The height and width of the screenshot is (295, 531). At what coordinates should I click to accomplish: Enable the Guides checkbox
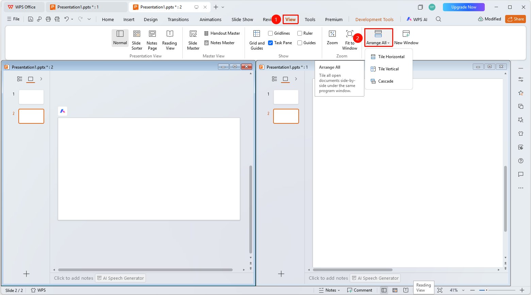tap(300, 43)
